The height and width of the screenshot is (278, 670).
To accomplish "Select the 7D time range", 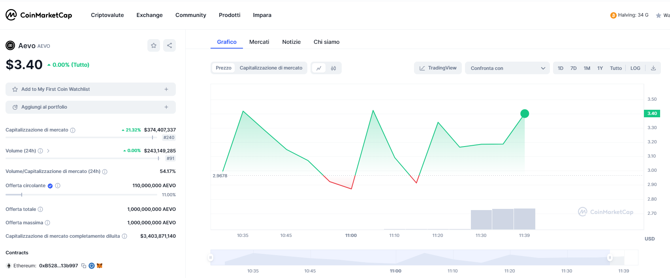I will (x=573, y=68).
